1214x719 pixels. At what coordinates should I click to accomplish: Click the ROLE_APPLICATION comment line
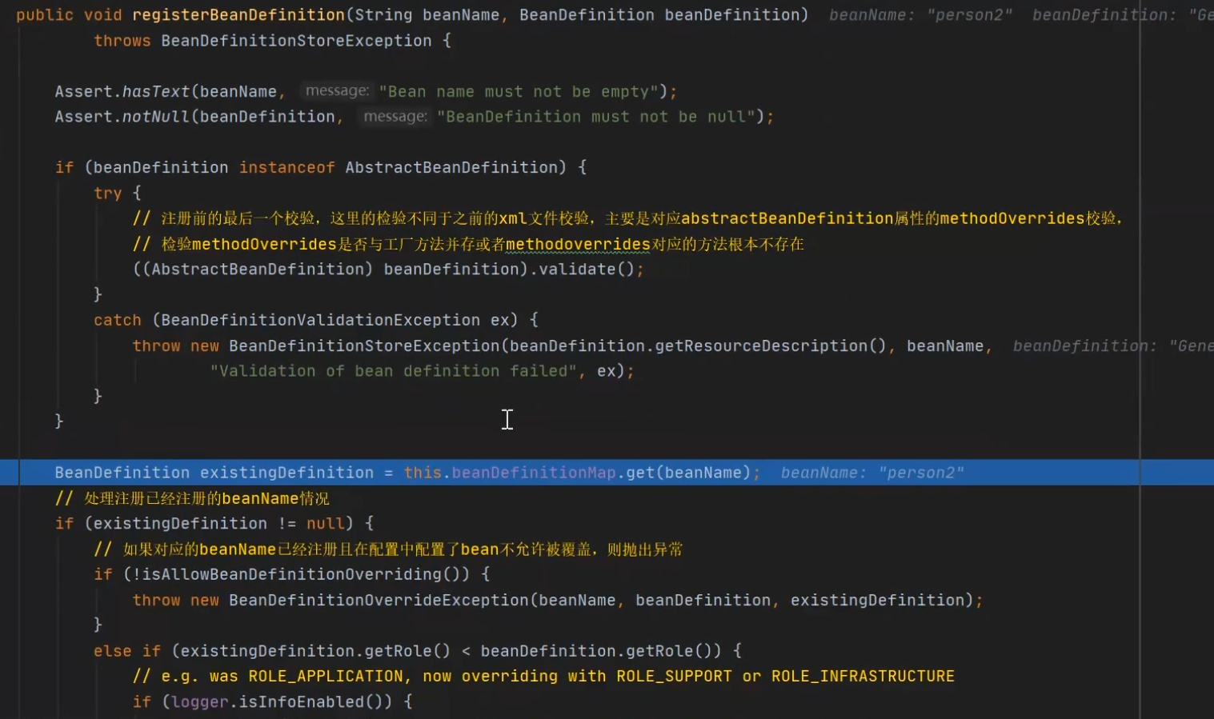[543, 677]
